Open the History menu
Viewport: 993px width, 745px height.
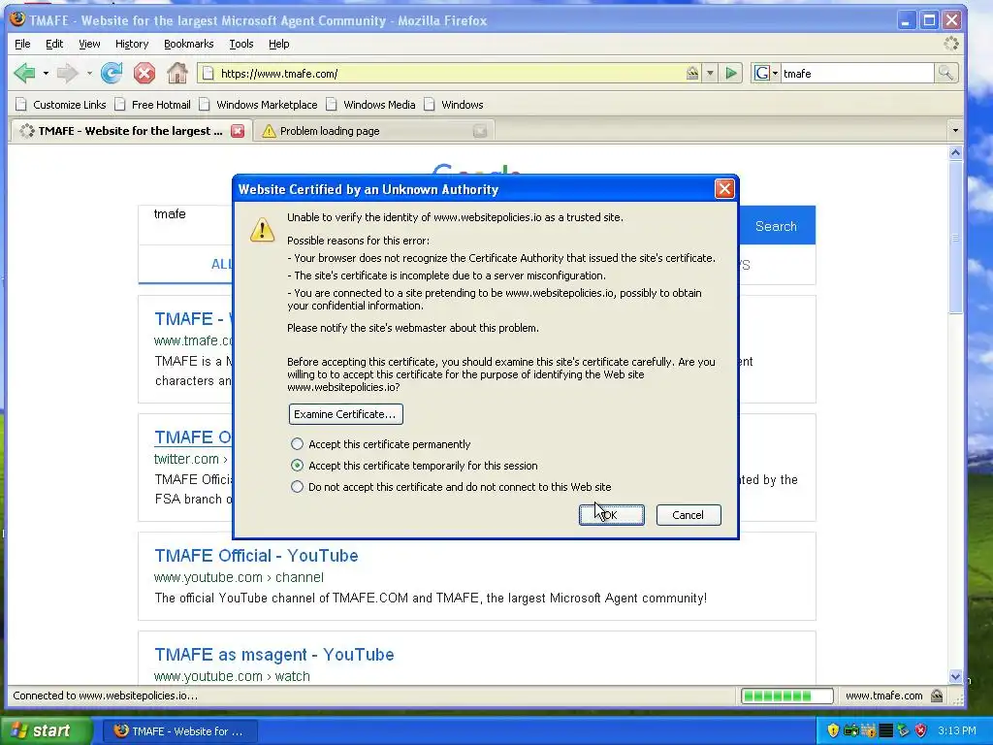132,44
